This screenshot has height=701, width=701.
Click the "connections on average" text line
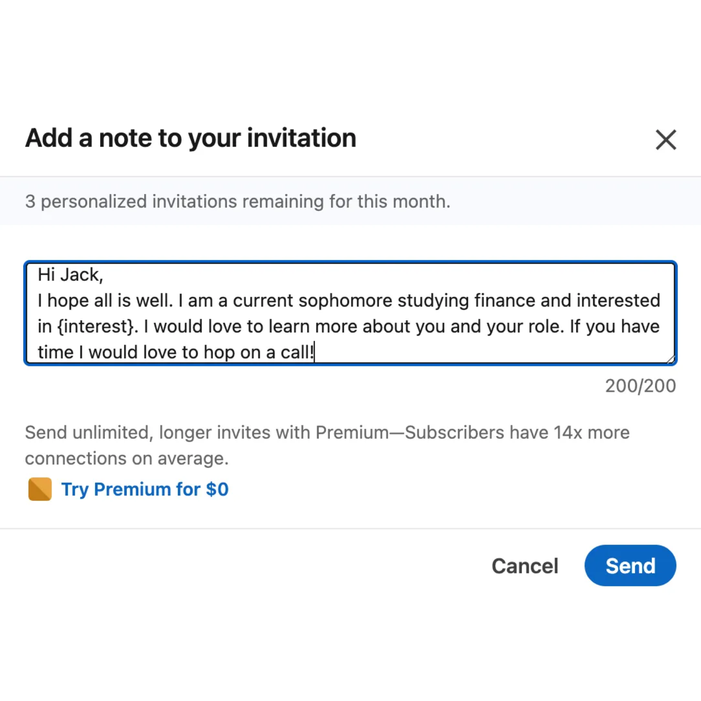tap(127, 458)
